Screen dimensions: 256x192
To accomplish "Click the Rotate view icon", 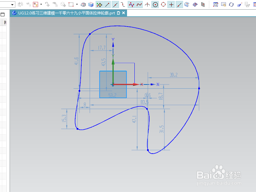I will 231,4.
